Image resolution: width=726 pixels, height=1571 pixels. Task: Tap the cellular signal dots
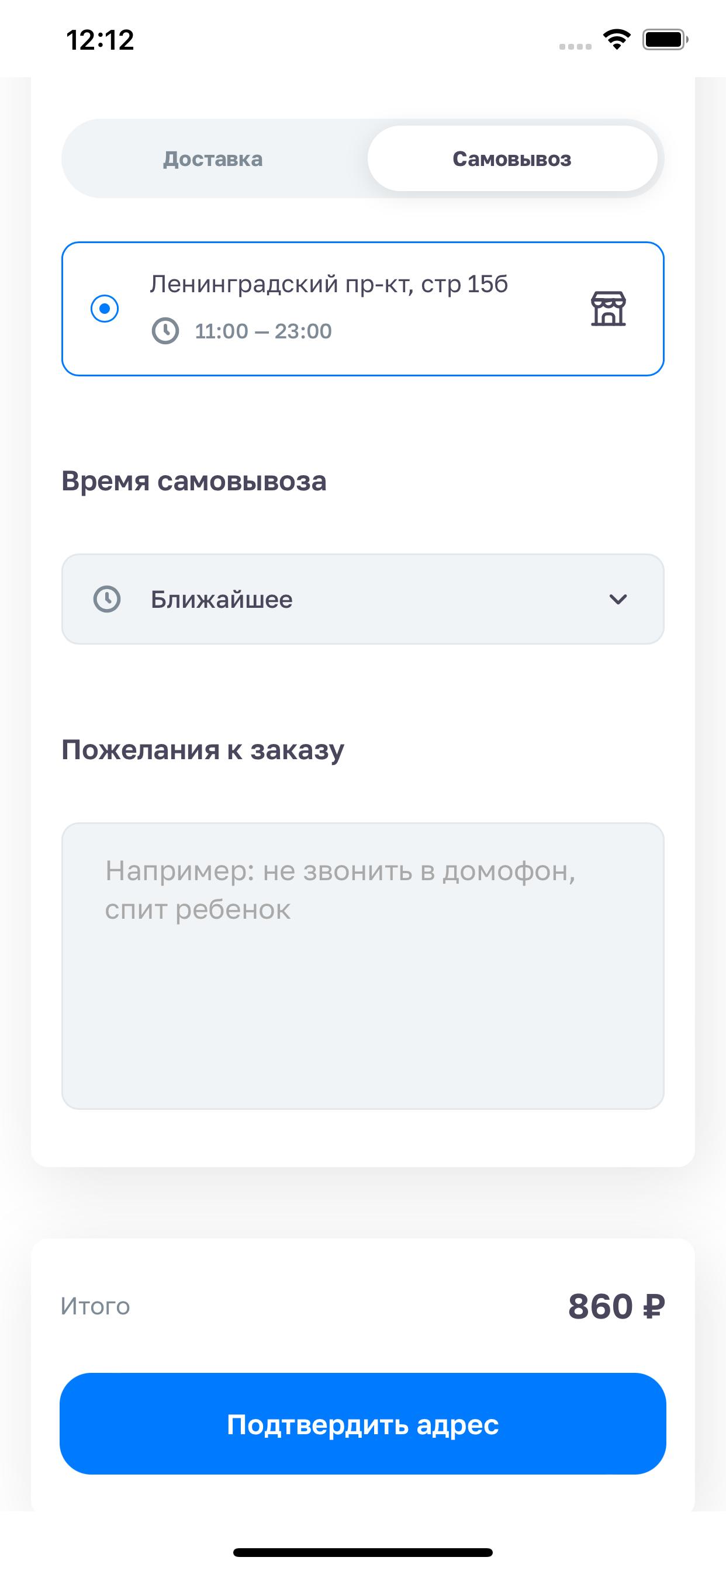(x=575, y=46)
